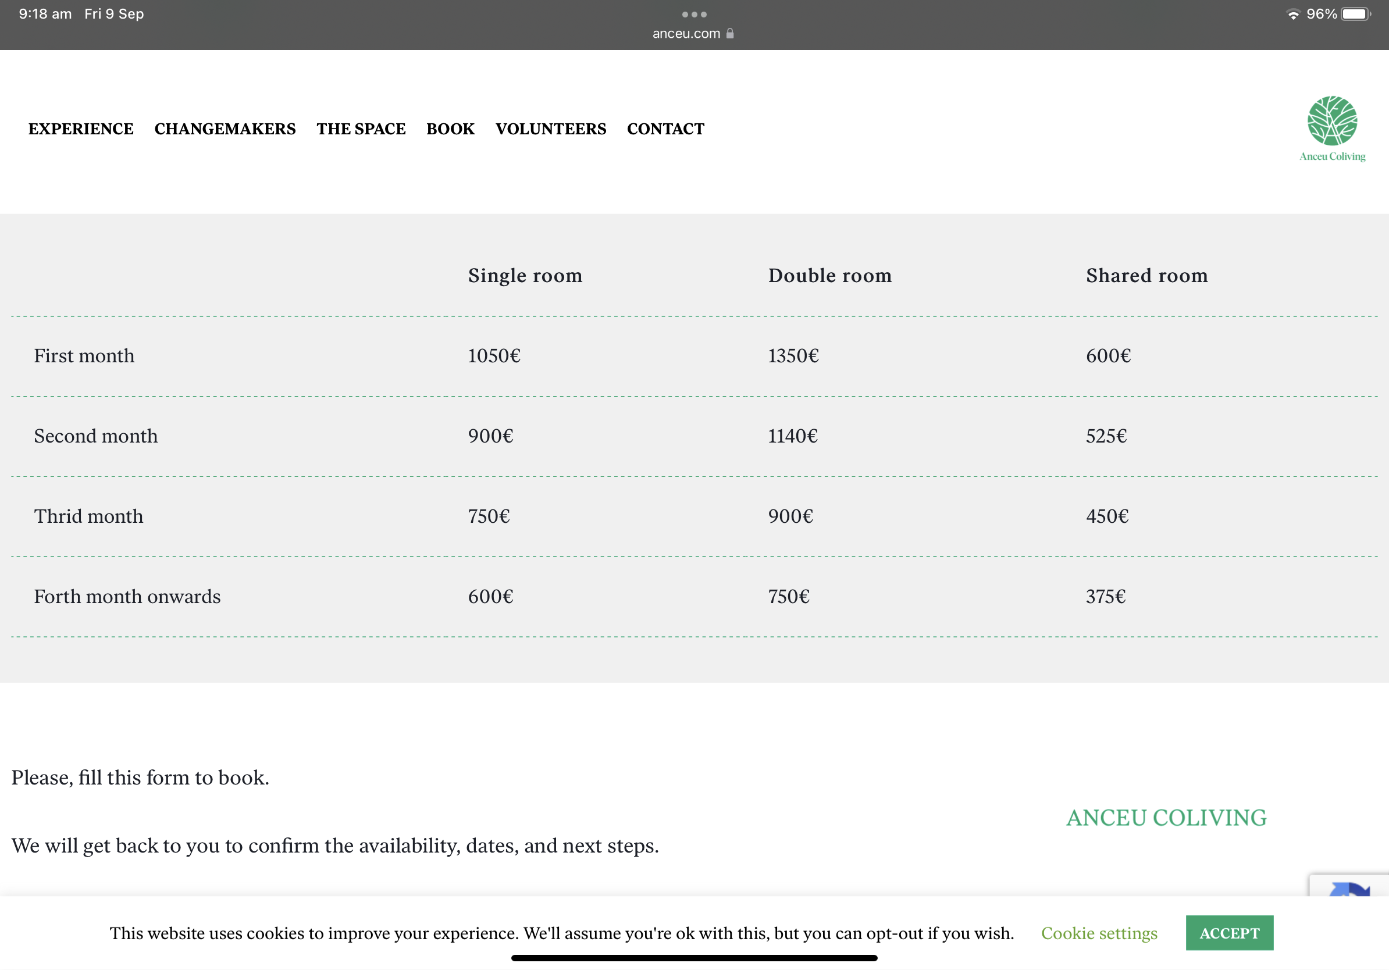The image size is (1389, 970).
Task: Select the 1140€ double room price
Action: click(793, 436)
